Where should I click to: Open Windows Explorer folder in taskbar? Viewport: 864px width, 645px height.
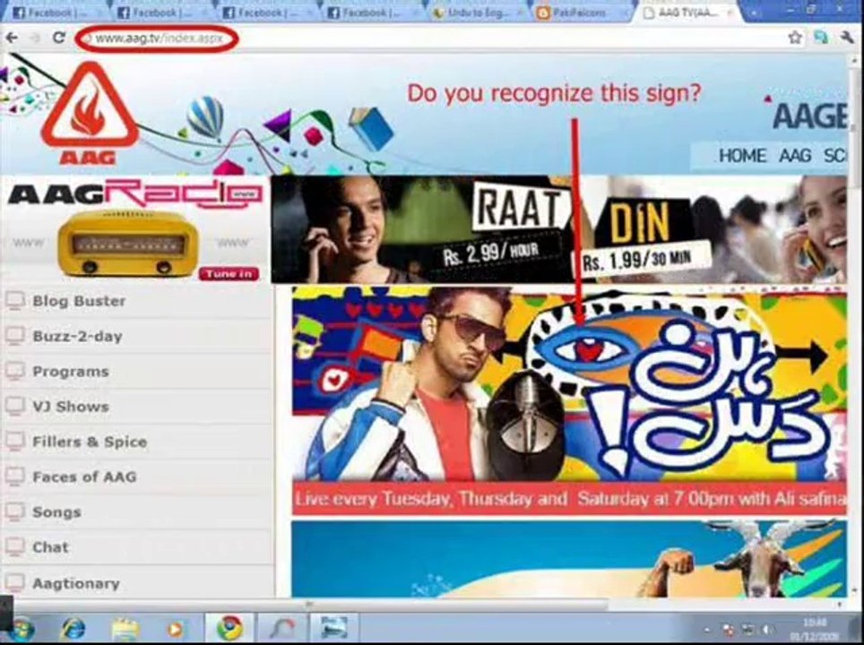125,629
